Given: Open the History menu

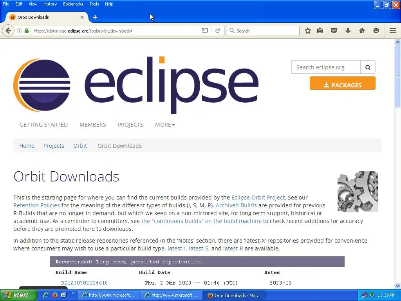Looking at the screenshot, I should coord(50,4).
